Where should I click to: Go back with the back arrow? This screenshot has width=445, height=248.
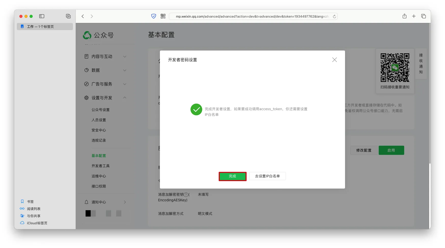[83, 16]
